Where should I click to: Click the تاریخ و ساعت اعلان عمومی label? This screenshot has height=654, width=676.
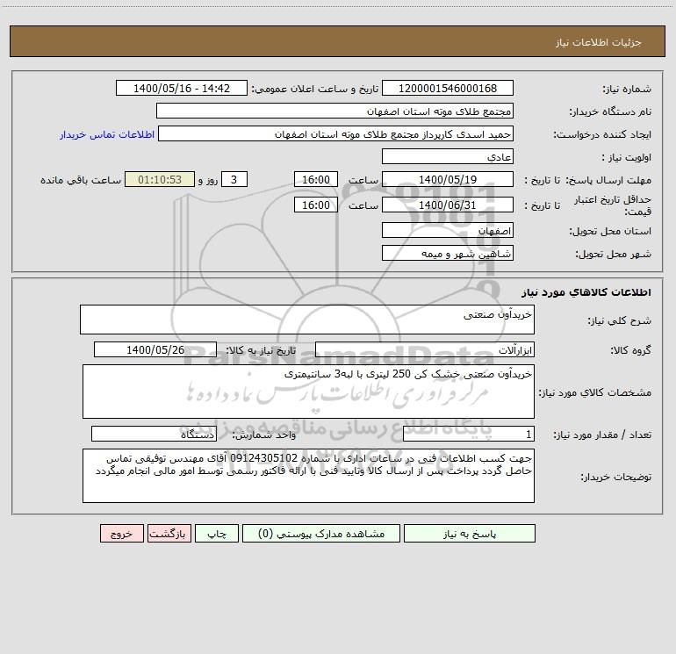(314, 89)
